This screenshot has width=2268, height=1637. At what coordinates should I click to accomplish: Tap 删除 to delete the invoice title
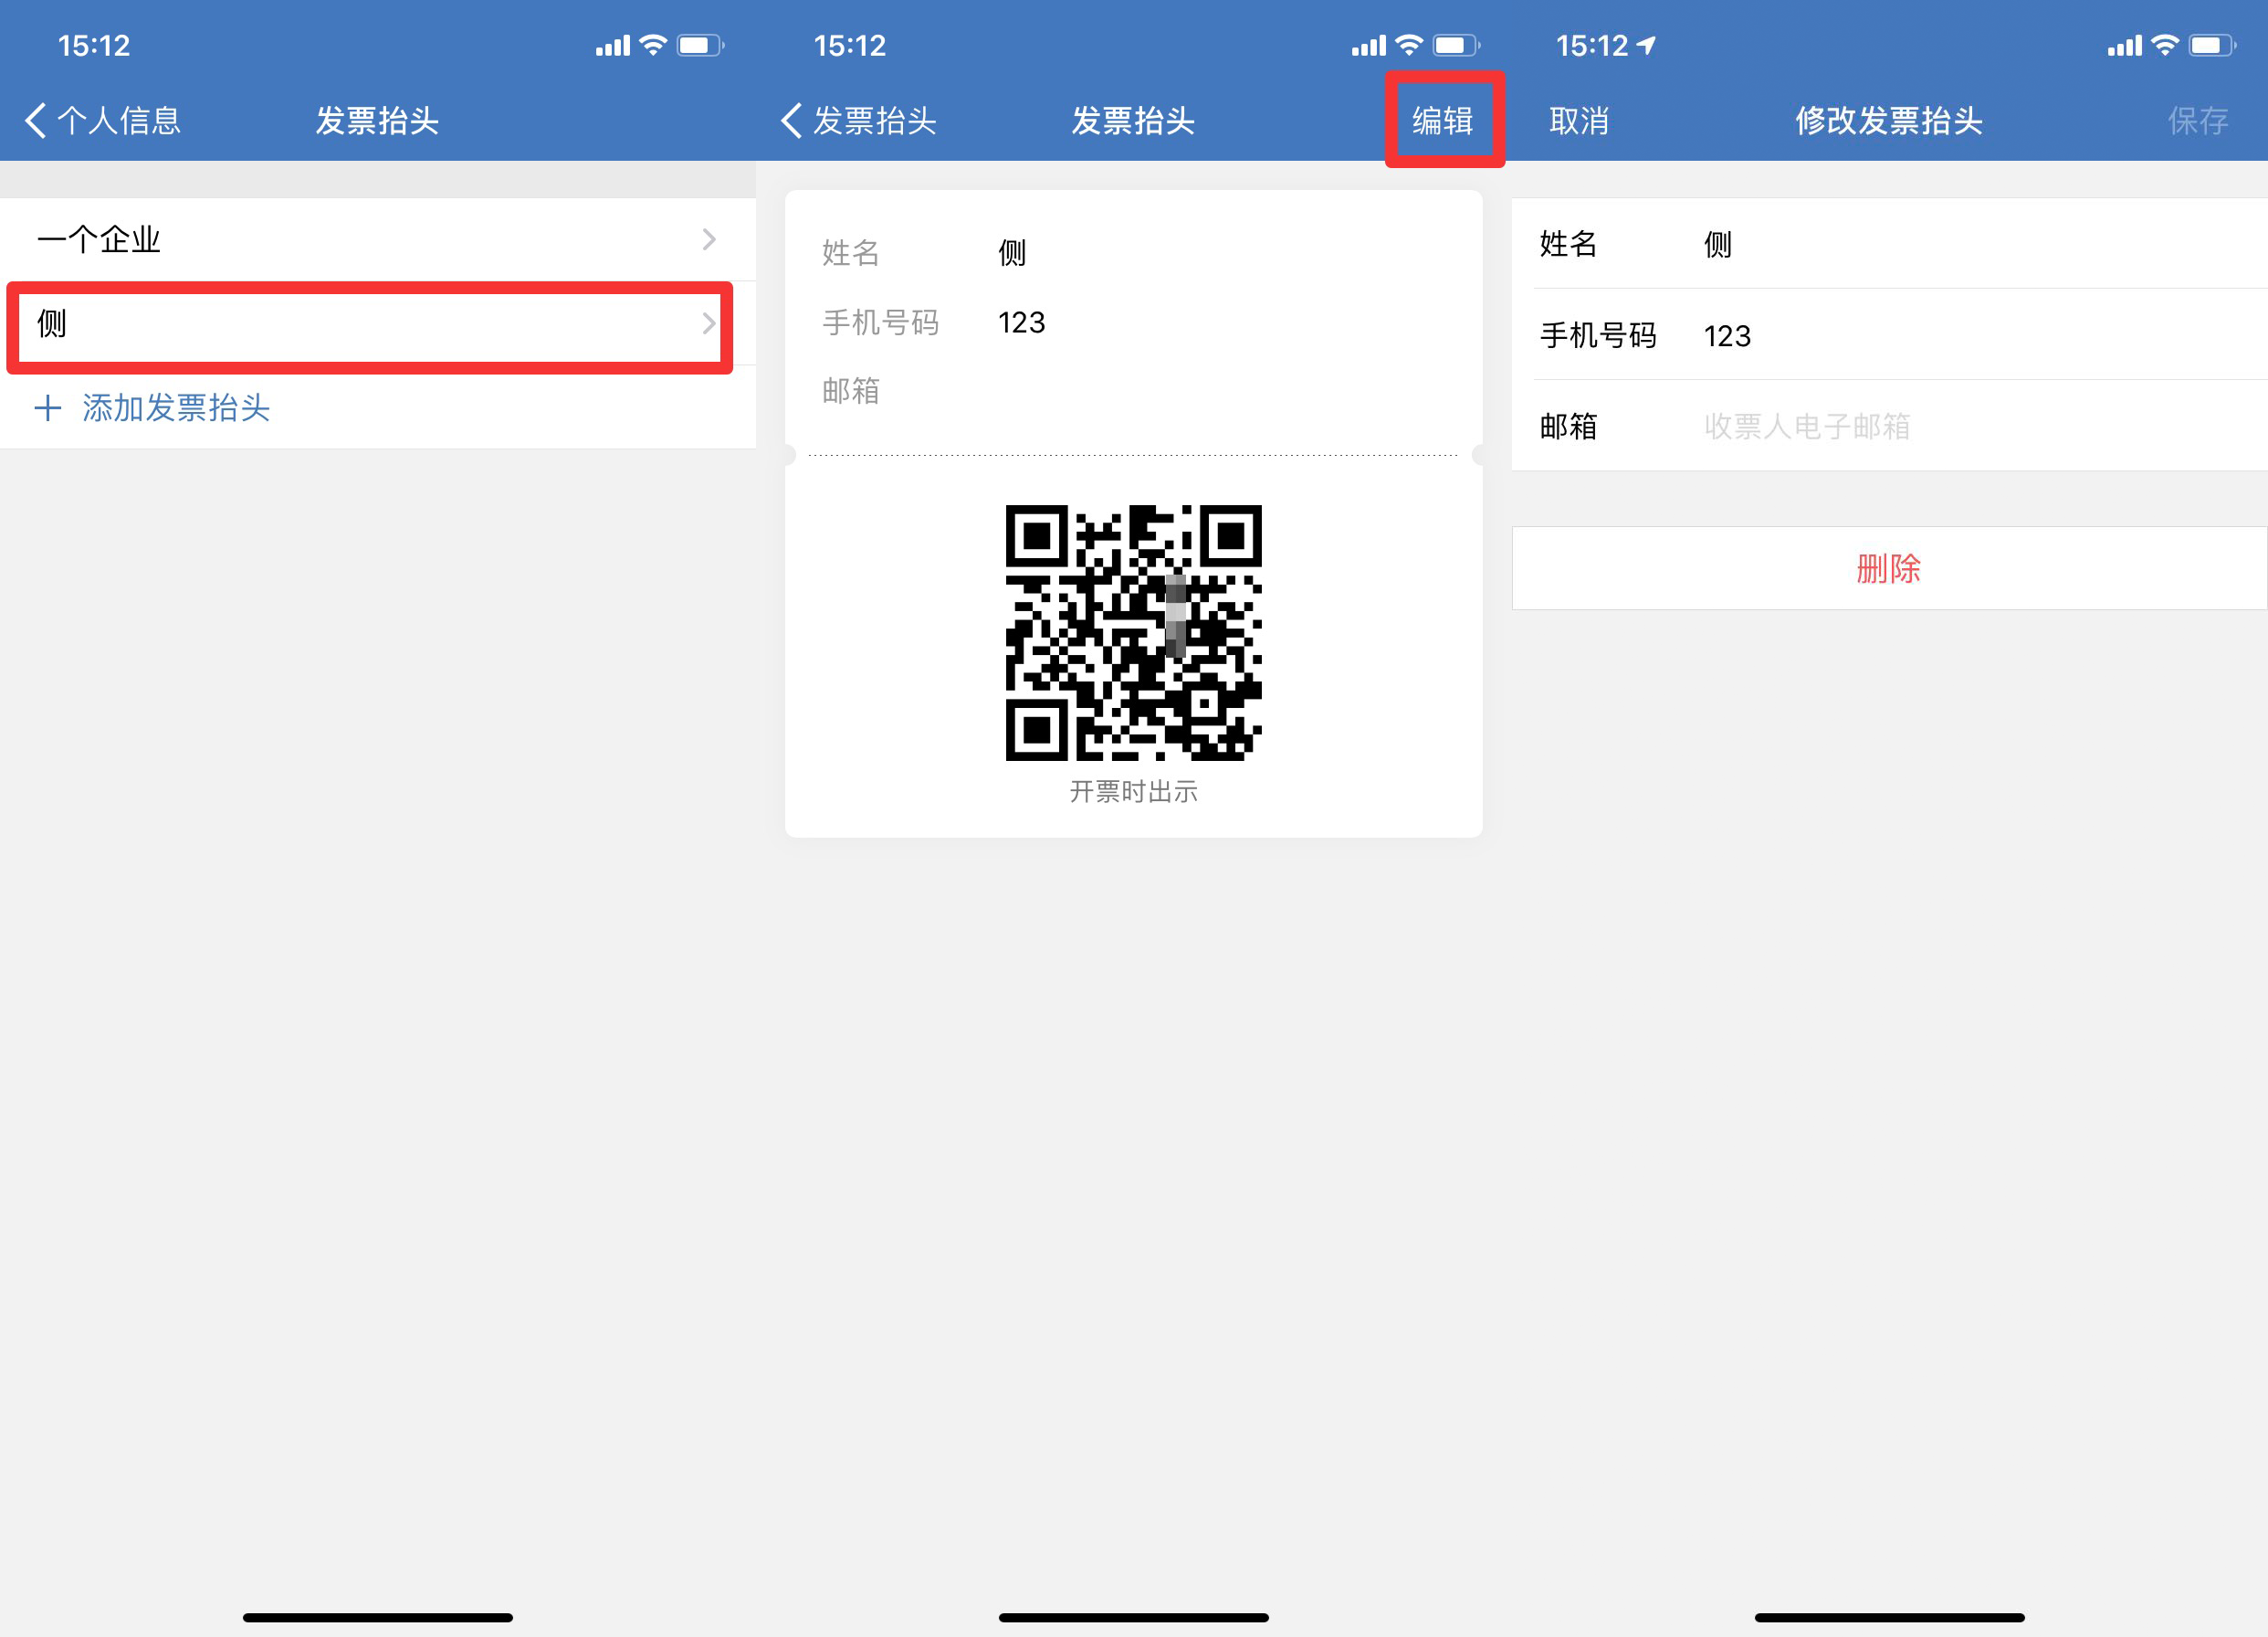point(1889,567)
